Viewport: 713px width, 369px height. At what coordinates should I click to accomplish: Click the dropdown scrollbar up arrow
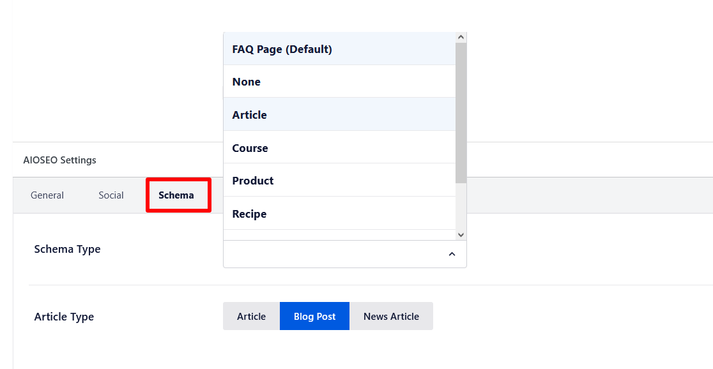tap(461, 38)
